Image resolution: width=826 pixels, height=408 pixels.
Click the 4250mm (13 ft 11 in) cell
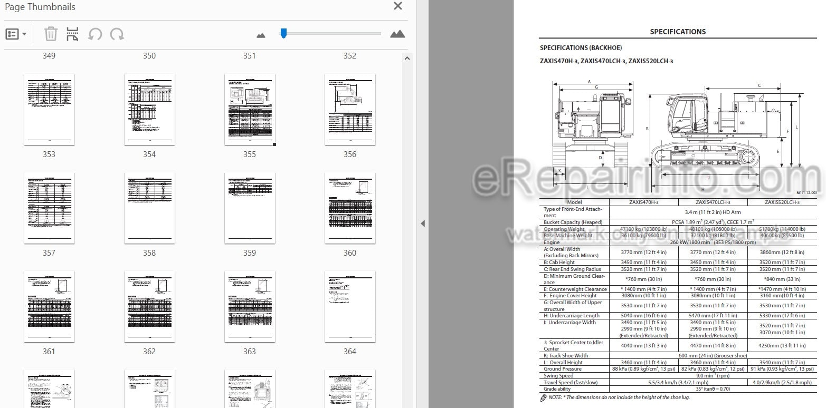click(x=782, y=346)
